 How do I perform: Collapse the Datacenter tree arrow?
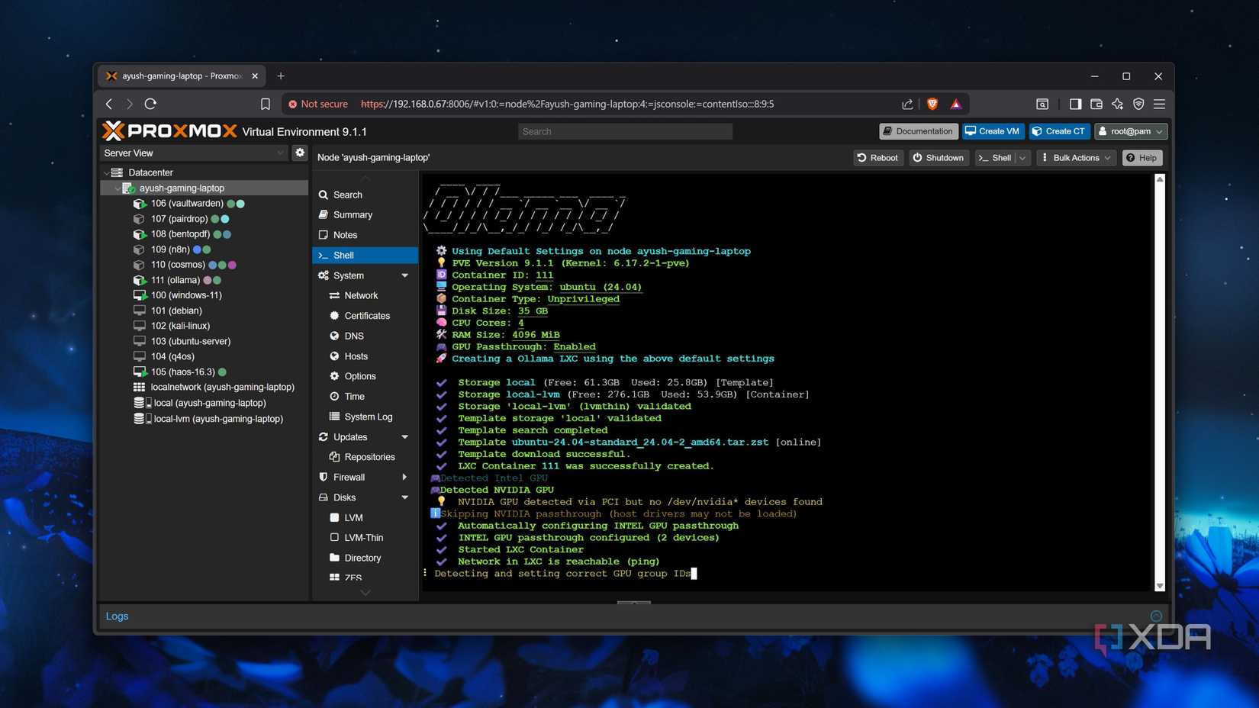pos(106,173)
